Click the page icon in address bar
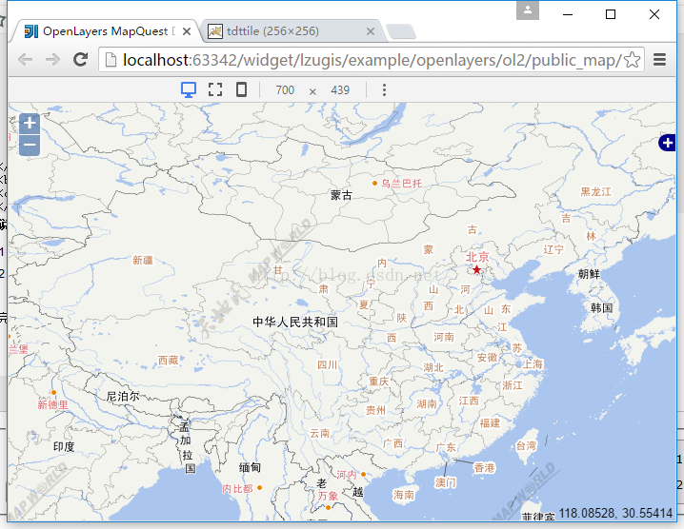Image resolution: width=684 pixels, height=529 pixels. 111,60
